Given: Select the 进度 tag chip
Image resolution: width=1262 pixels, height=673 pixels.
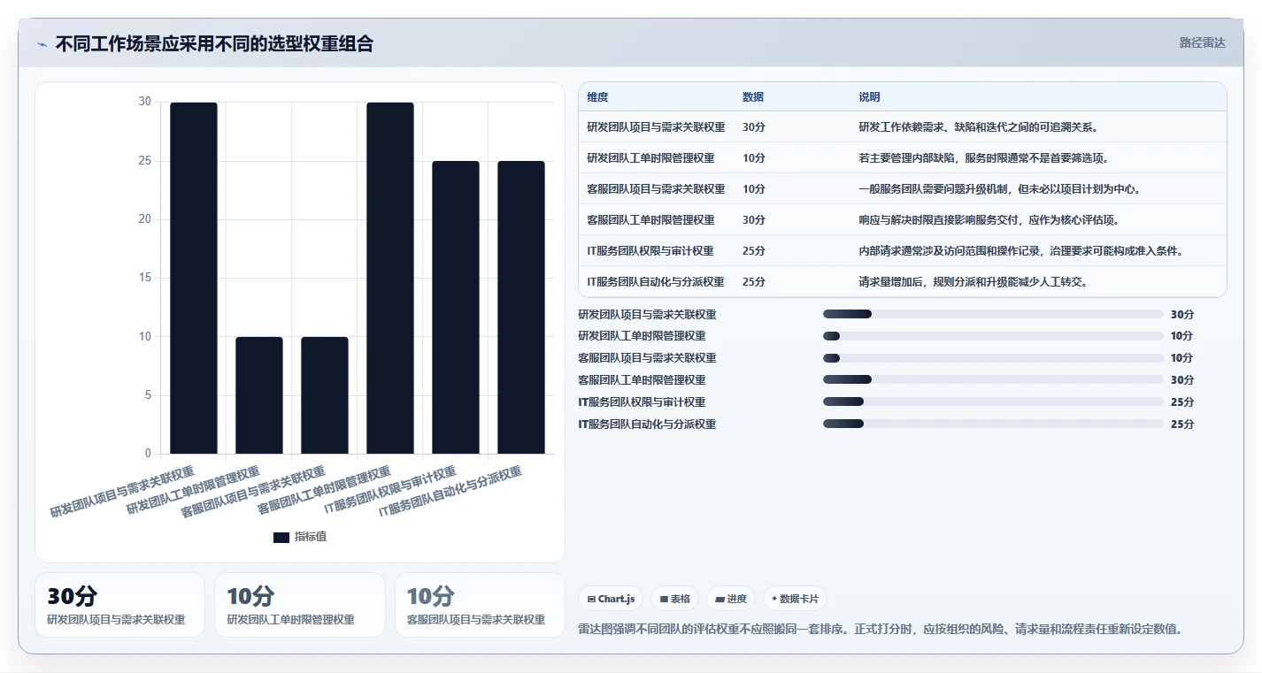Looking at the screenshot, I should (x=731, y=599).
